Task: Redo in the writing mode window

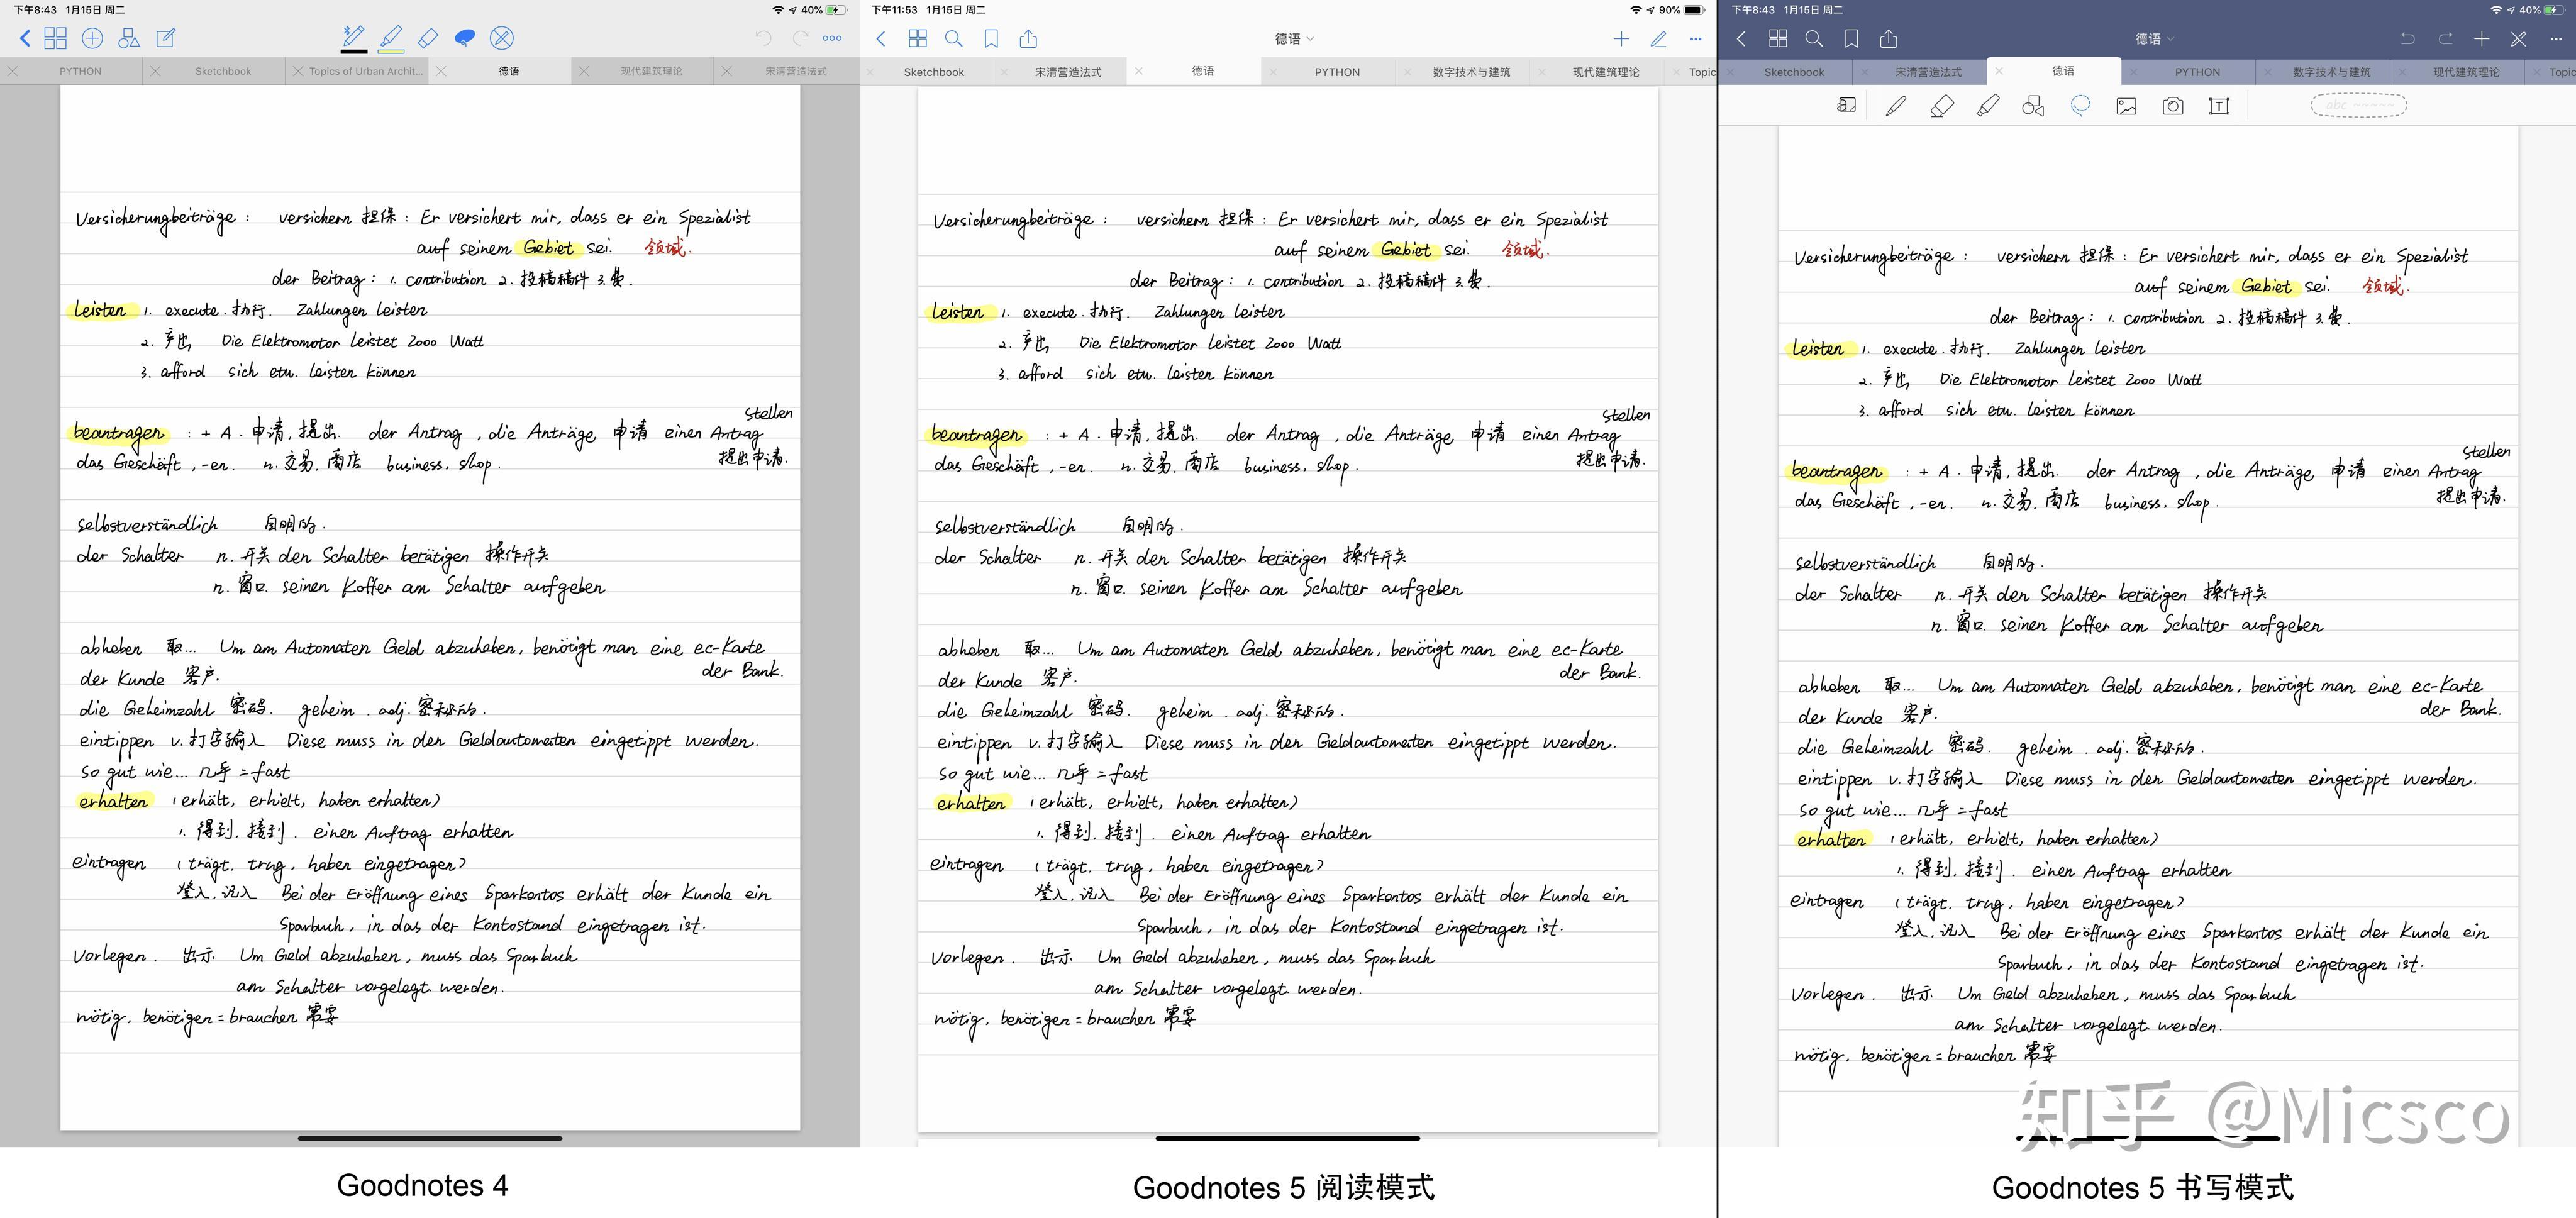Action: [x=2445, y=39]
